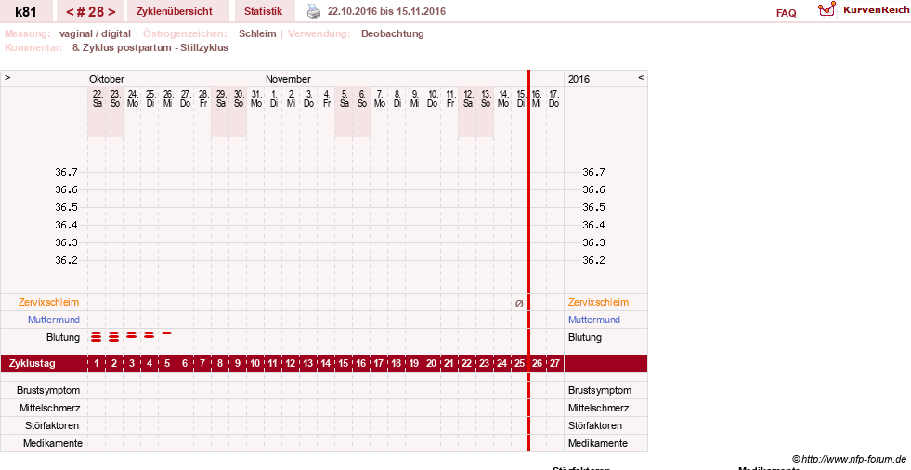This screenshot has height=470, width=911.
Task: Click the left Muttermund label
Action: coord(54,320)
